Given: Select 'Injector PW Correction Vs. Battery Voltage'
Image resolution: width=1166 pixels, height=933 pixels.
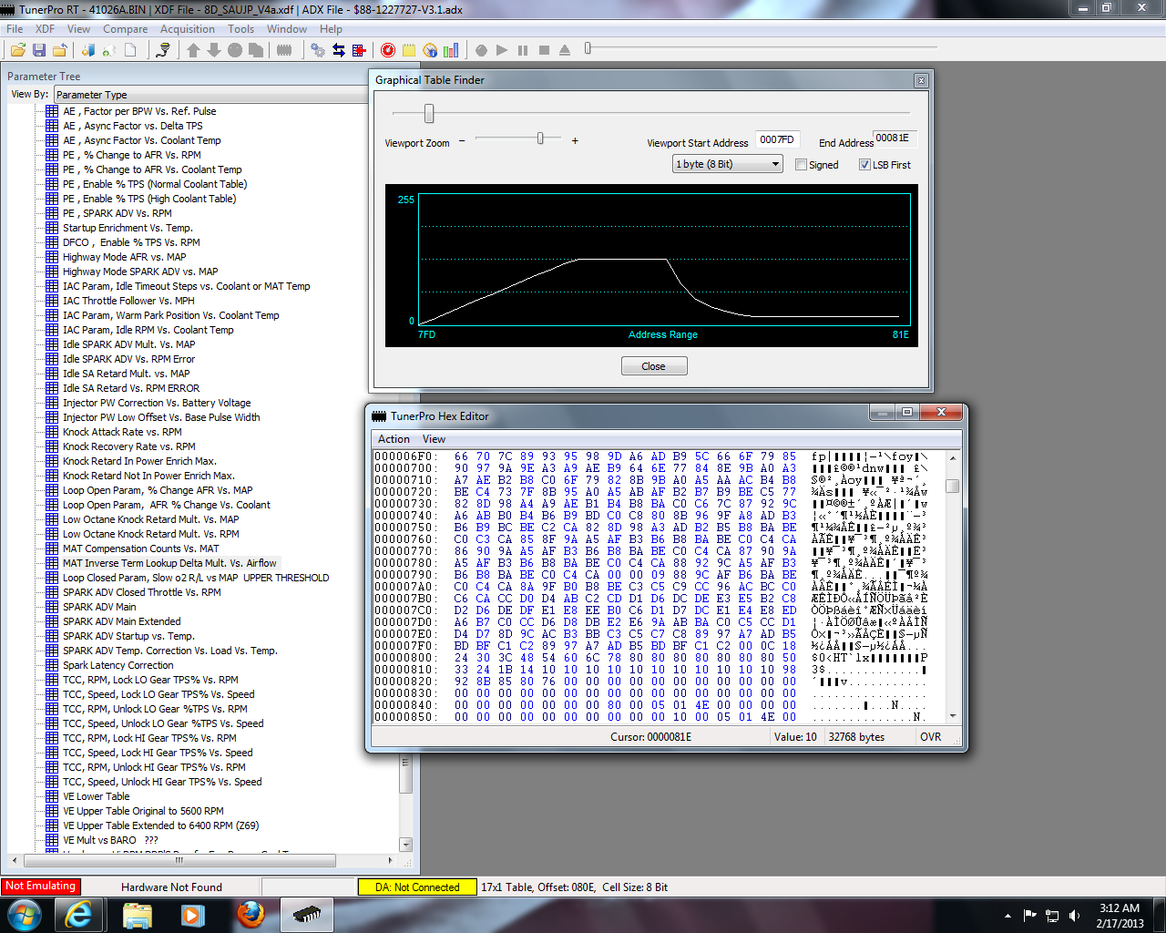Looking at the screenshot, I should coord(157,403).
